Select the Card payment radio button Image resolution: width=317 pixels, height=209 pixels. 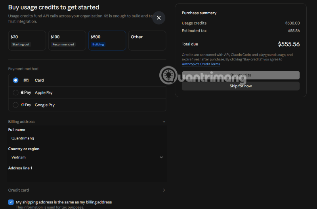15,80
